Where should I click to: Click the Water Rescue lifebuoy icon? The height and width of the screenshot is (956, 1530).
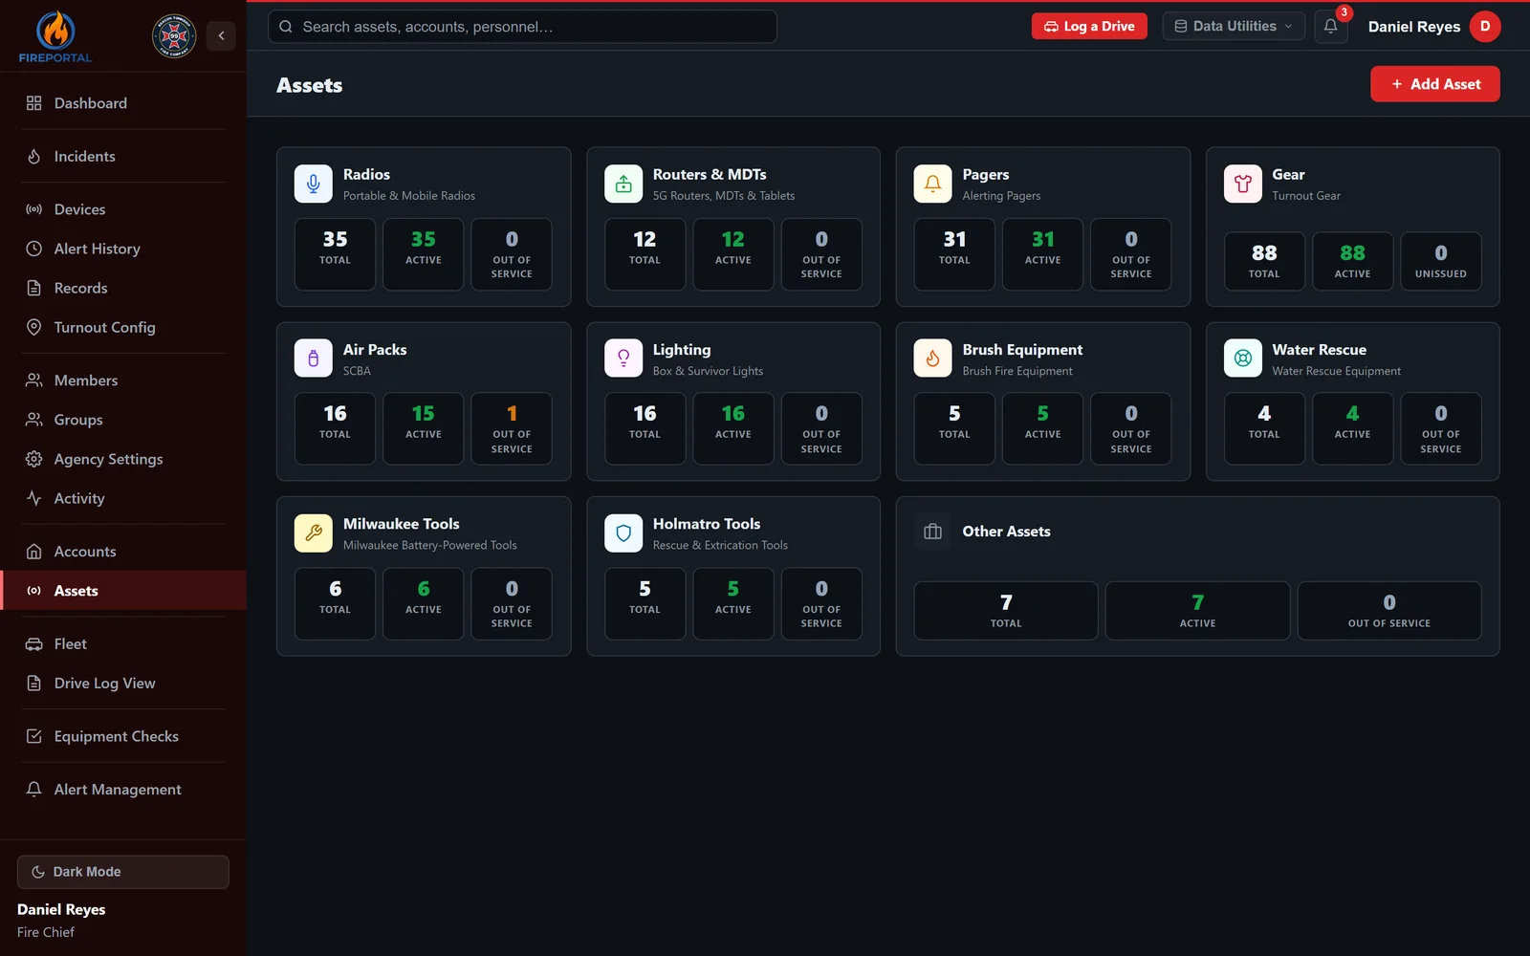[x=1243, y=358]
